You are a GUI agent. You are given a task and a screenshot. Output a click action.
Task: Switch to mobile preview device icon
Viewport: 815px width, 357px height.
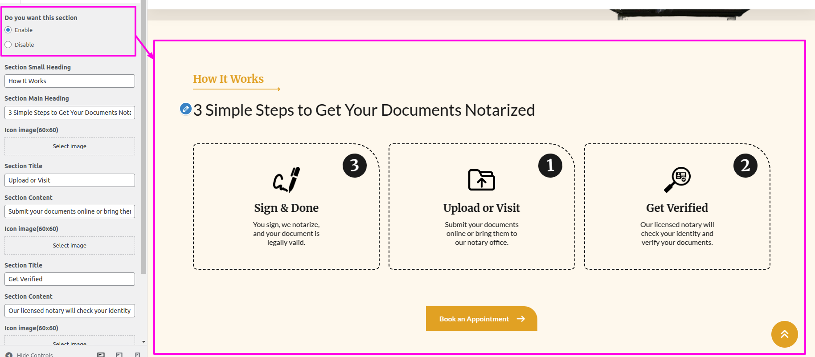click(138, 355)
